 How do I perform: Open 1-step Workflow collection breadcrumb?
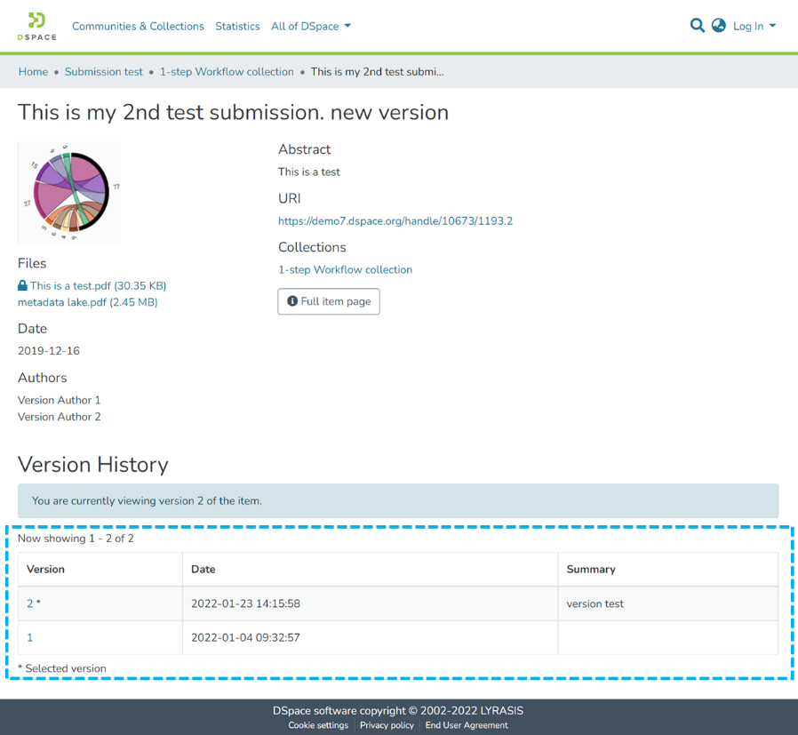pos(227,72)
